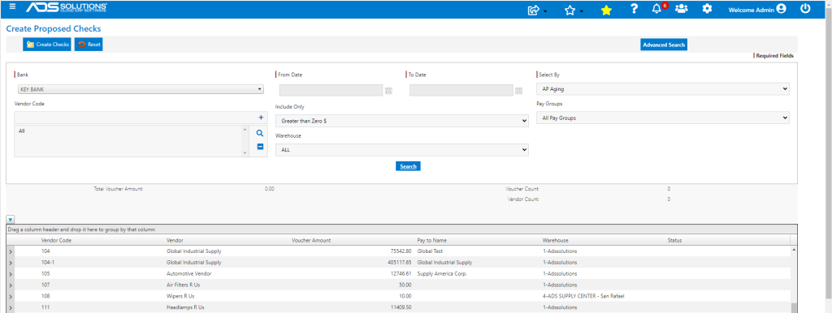Expand the row for vendor code 104-1
The width and height of the screenshot is (832, 313).
11,263
